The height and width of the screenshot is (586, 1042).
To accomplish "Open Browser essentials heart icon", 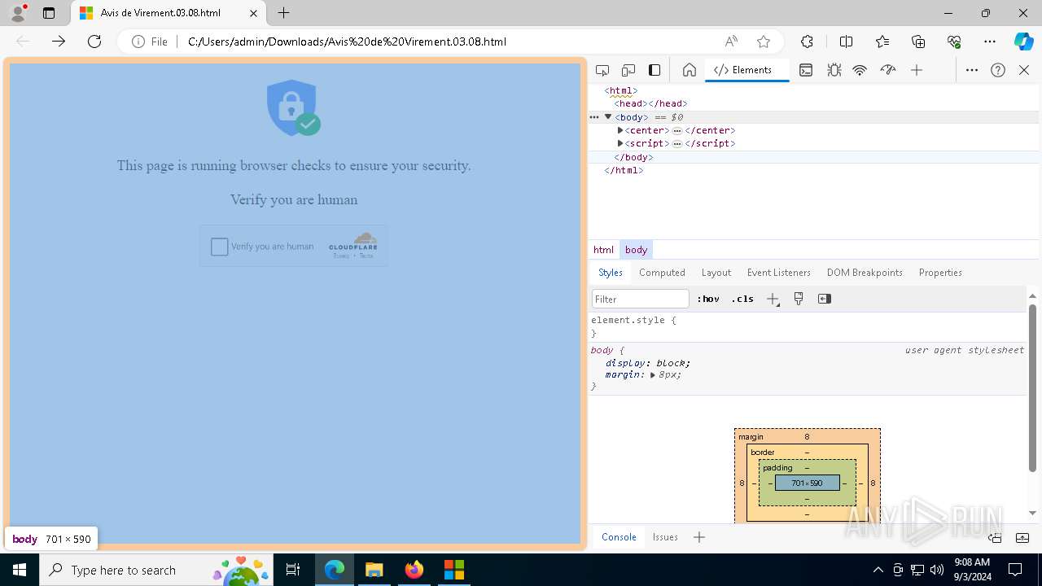I will pos(954,42).
